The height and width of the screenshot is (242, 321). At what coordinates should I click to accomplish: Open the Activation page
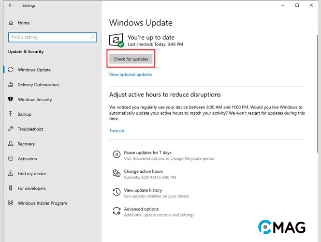pos(27,159)
